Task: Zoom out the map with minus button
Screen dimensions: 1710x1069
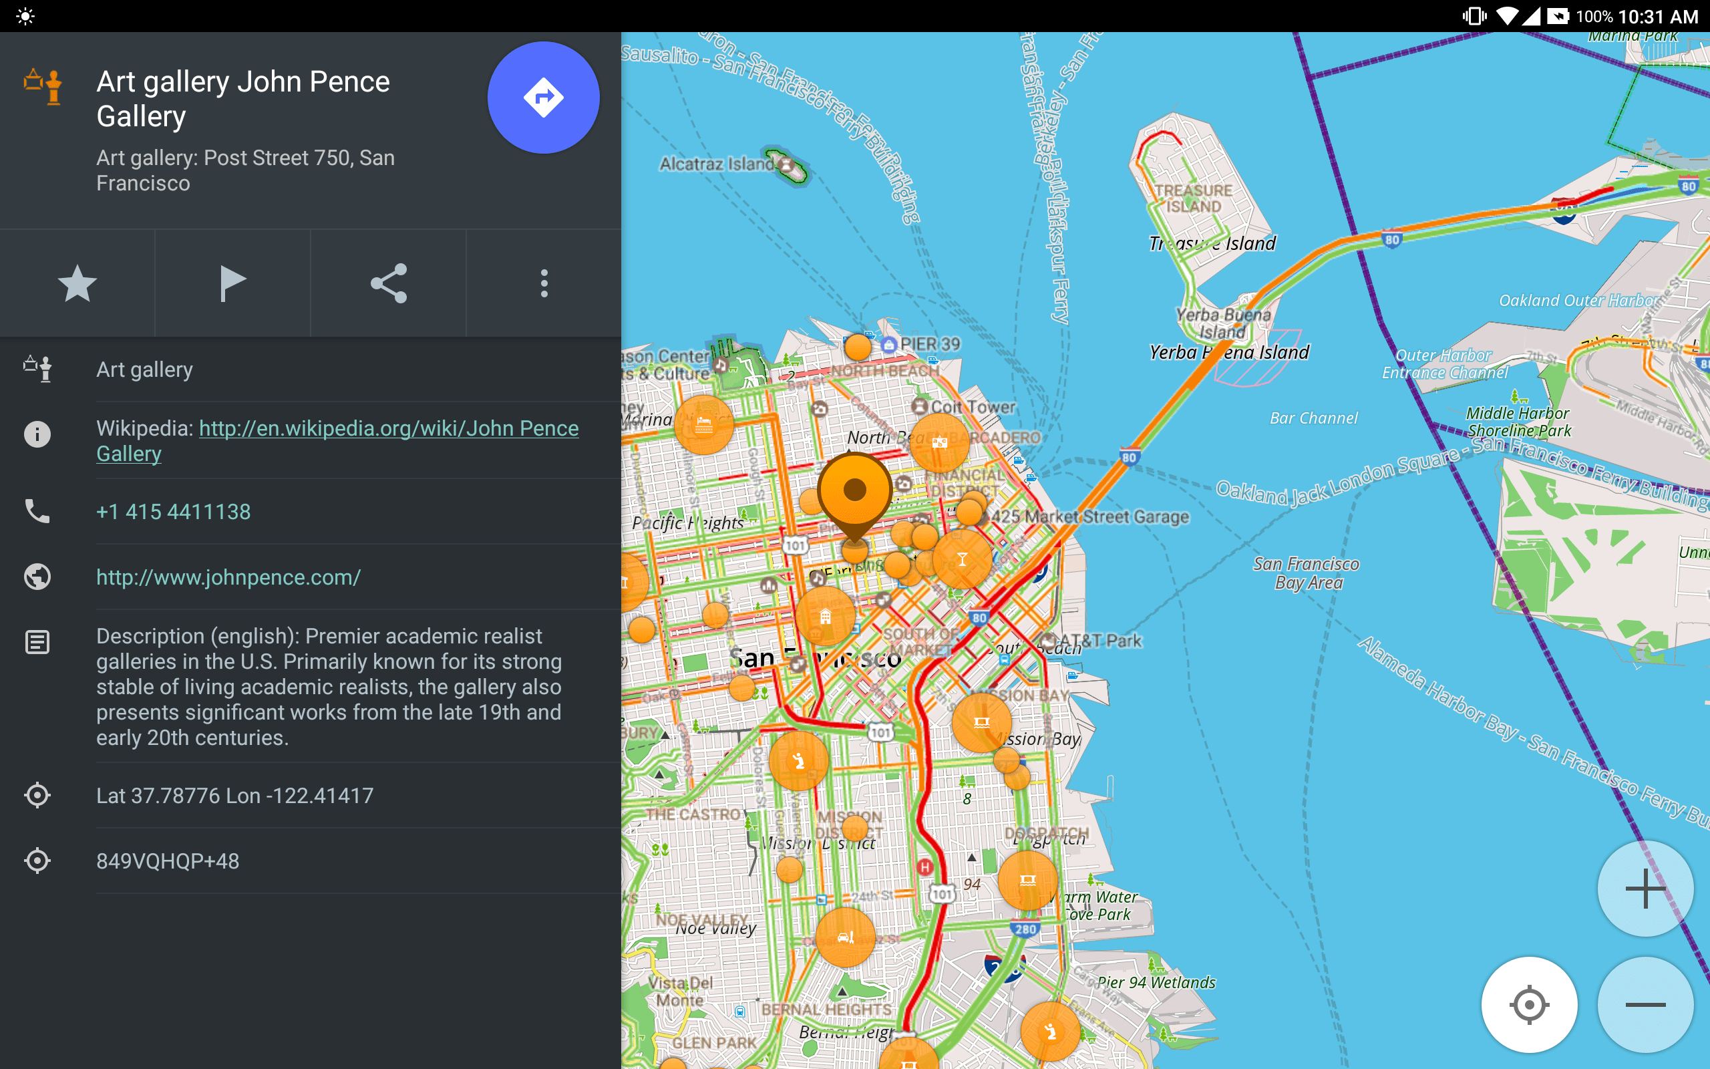Action: coord(1645,1005)
